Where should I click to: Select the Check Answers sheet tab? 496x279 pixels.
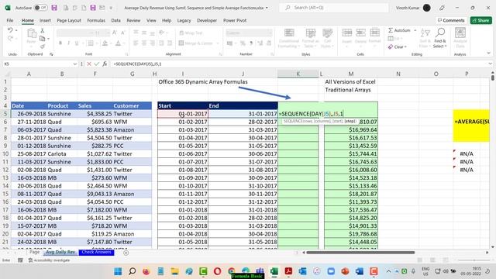coord(96,252)
